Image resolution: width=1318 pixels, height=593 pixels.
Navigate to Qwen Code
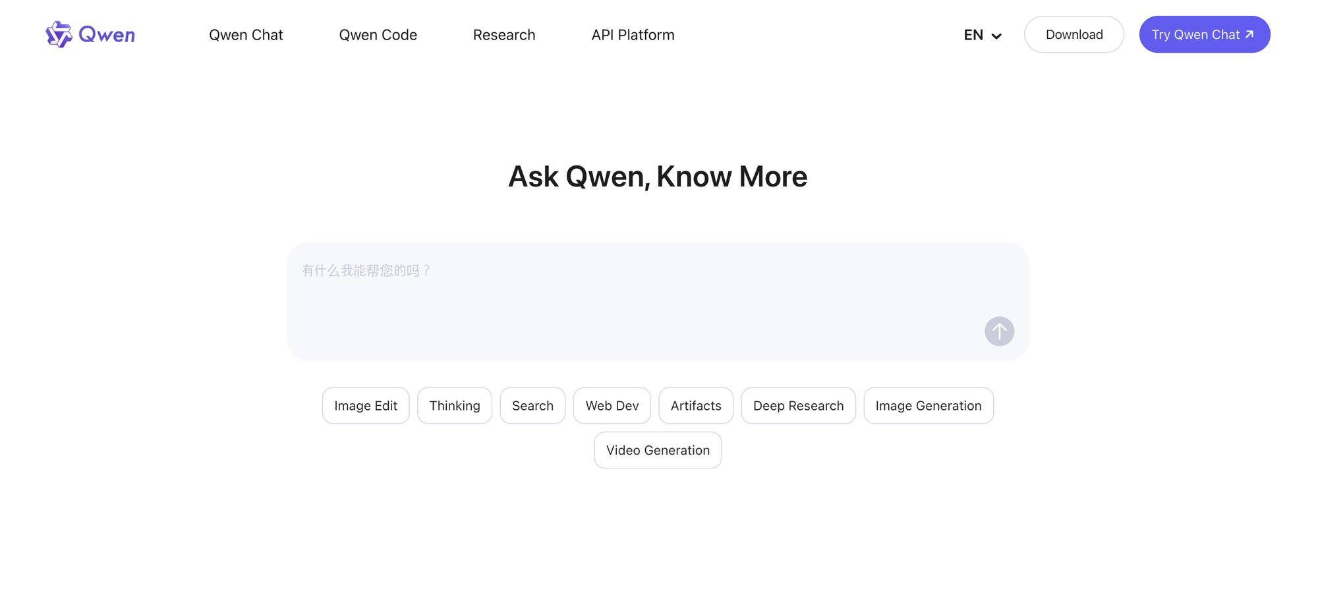click(x=378, y=34)
